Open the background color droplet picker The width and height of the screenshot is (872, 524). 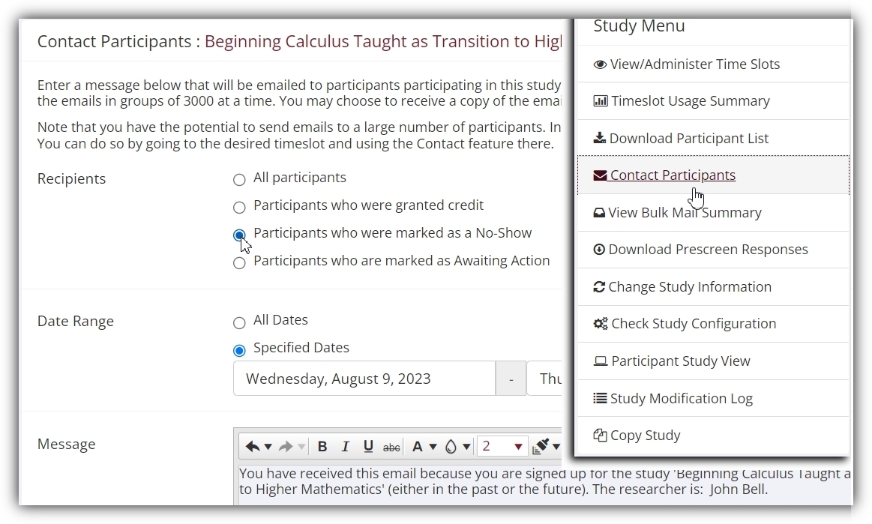[451, 446]
